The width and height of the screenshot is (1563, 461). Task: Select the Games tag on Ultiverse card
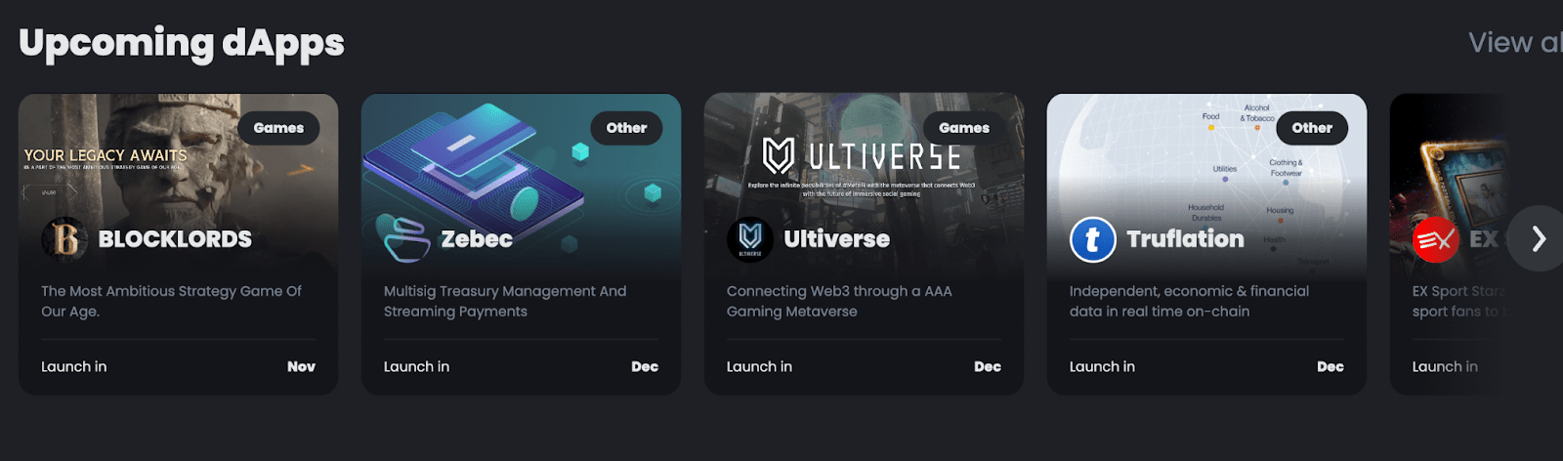pos(964,128)
